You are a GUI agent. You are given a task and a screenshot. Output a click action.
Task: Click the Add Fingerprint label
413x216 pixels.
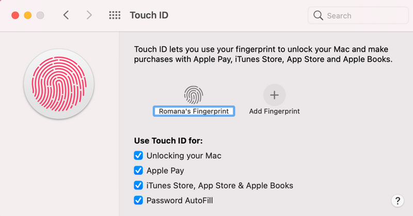tap(274, 111)
